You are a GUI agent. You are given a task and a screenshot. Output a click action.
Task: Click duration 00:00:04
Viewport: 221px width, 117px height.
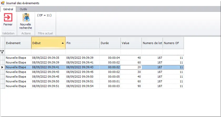[114, 58]
